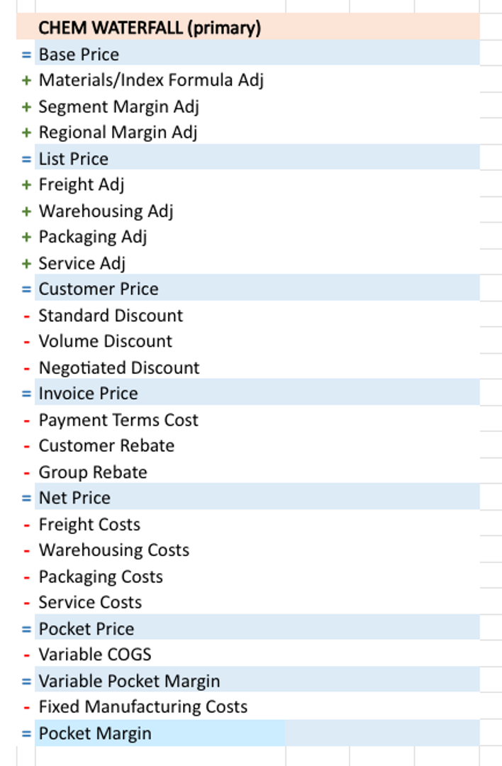Click the Customer Price subtotal cell

tap(99, 289)
